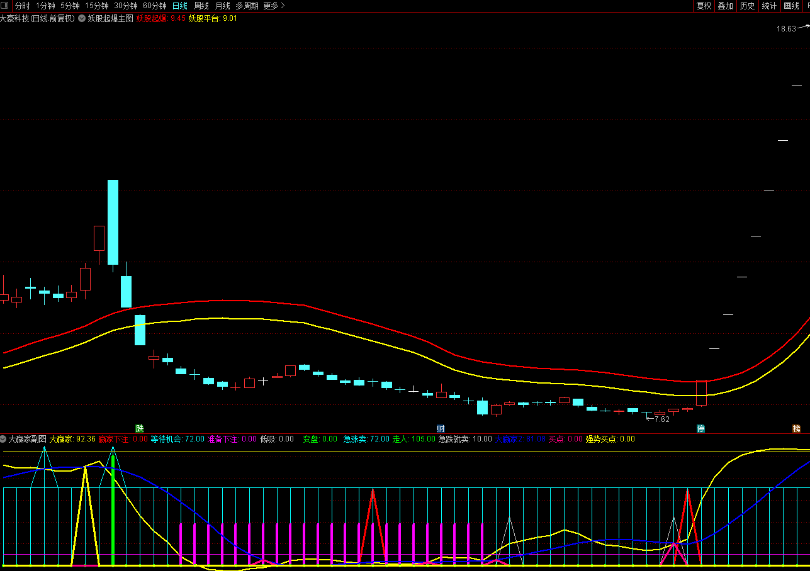The width and height of the screenshot is (810, 571).
Task: Click the 急跌就卖: 10.00 value
Action: [465, 438]
